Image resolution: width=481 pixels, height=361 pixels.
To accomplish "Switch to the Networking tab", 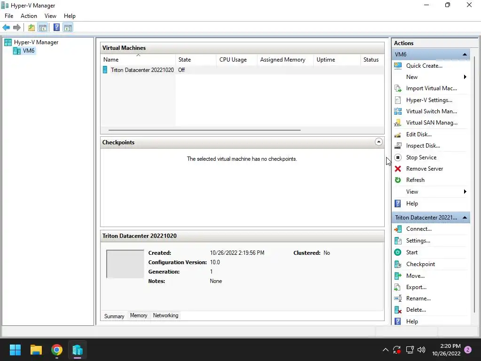I will 166,315.
